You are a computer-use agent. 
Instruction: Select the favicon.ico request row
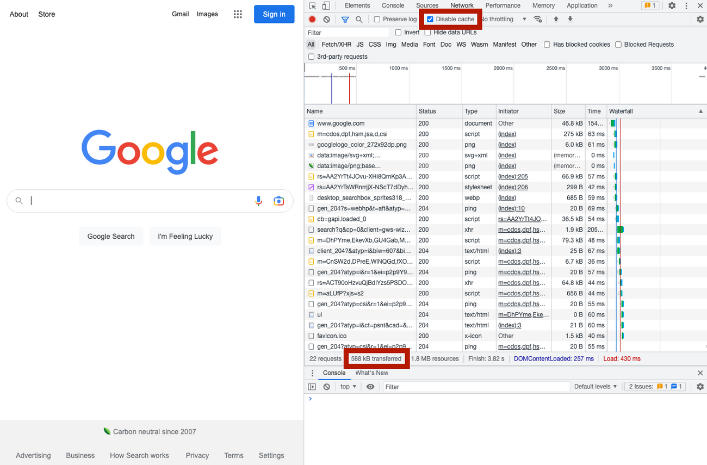pos(506,336)
